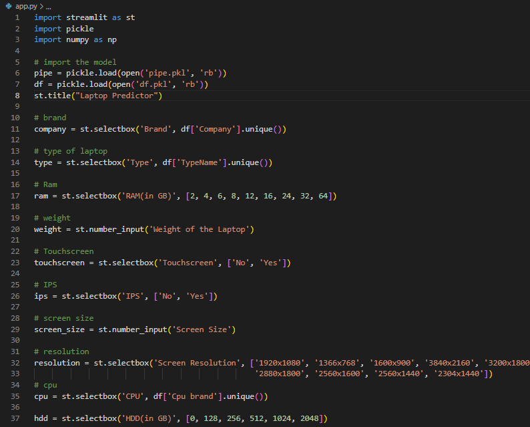530x427 pixels.
Task: Click the 'company' variable on line 11
Action: (x=50, y=129)
